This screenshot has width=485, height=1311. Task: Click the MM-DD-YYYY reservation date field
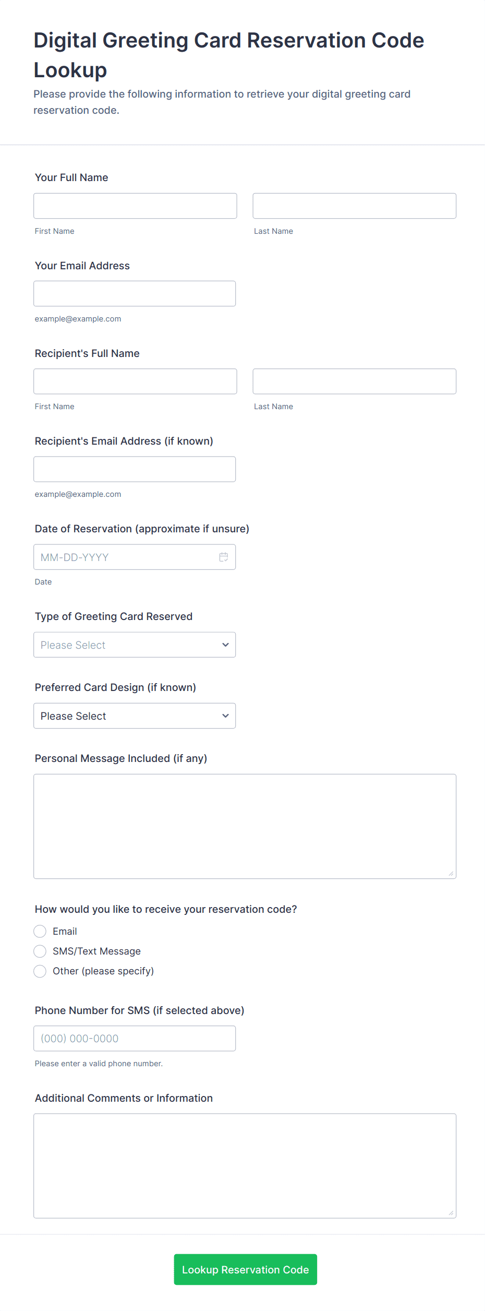[x=125, y=557]
